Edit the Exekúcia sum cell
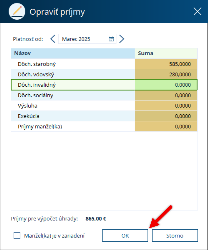This screenshot has height=250, width=208. point(166,116)
